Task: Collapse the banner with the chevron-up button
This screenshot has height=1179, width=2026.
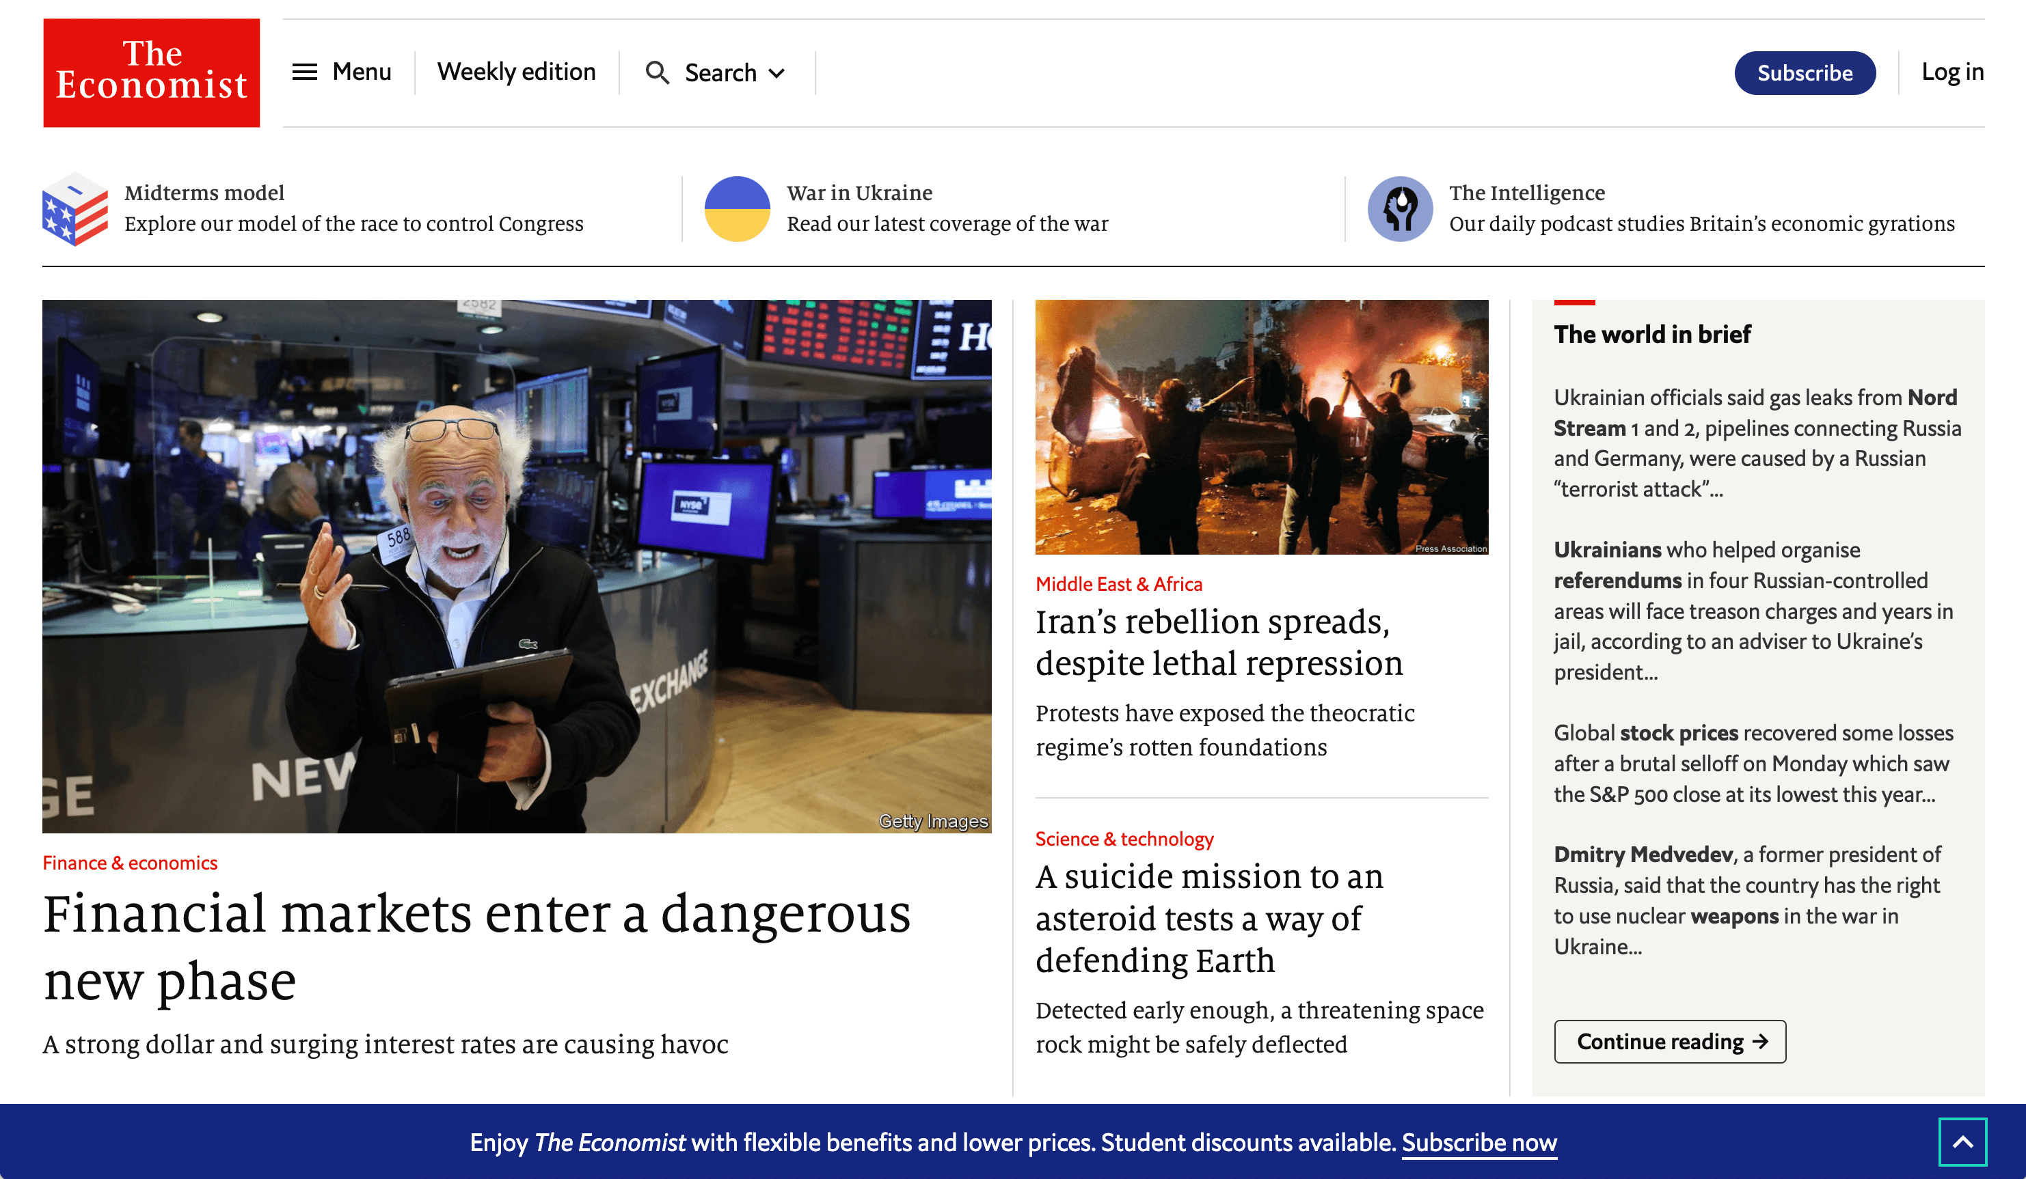Action: (1962, 1142)
